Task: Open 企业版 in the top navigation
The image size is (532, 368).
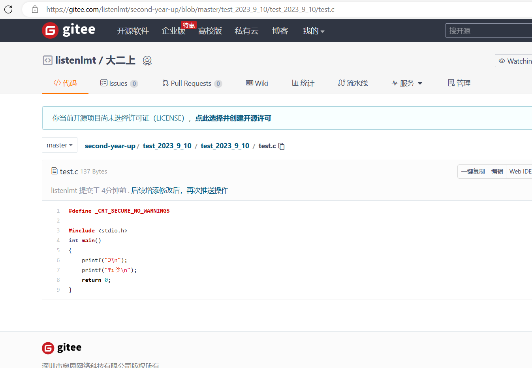Action: 173,31
